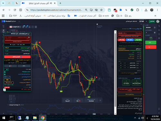Open a new browser tab
The height and width of the screenshot is (121, 161).
click(x=60, y=3)
